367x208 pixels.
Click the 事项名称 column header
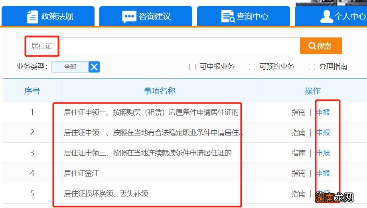[x=160, y=91]
